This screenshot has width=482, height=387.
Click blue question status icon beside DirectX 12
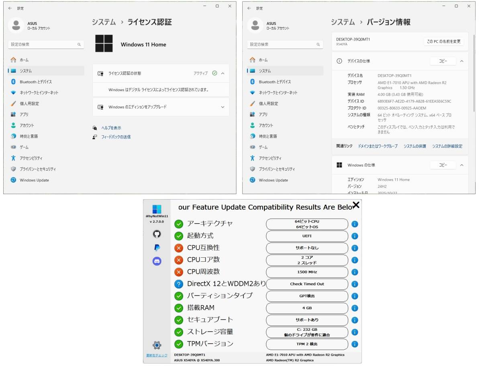point(179,284)
